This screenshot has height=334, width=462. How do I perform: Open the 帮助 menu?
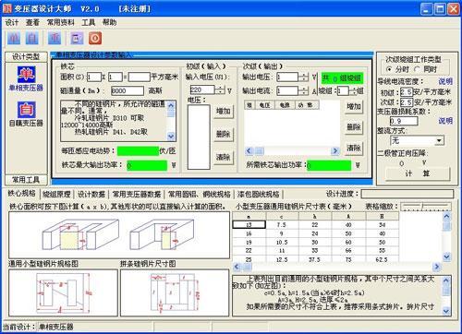coord(109,22)
